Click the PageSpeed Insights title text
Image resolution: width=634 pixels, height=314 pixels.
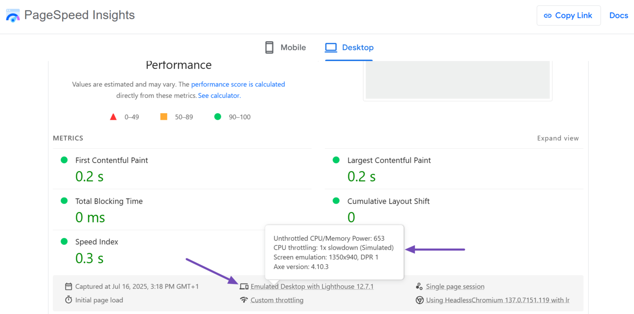[80, 15]
